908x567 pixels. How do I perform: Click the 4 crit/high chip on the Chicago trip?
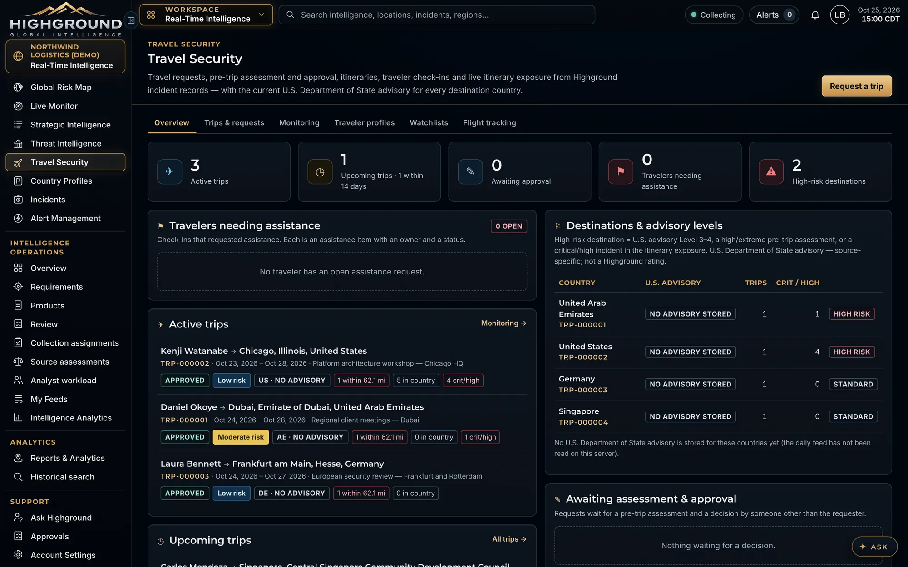coord(463,381)
